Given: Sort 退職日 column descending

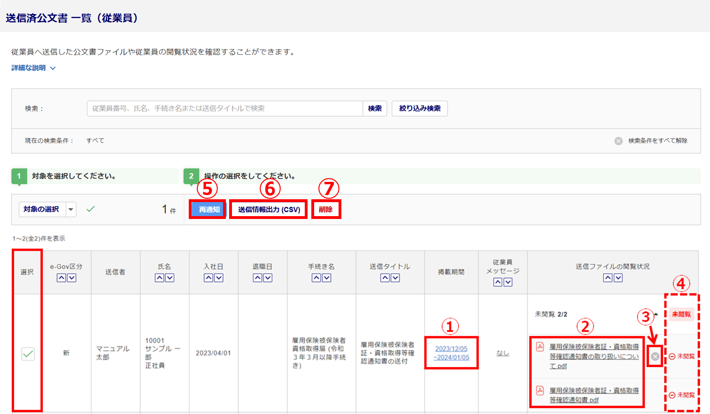Looking at the screenshot, I should coord(268,278).
